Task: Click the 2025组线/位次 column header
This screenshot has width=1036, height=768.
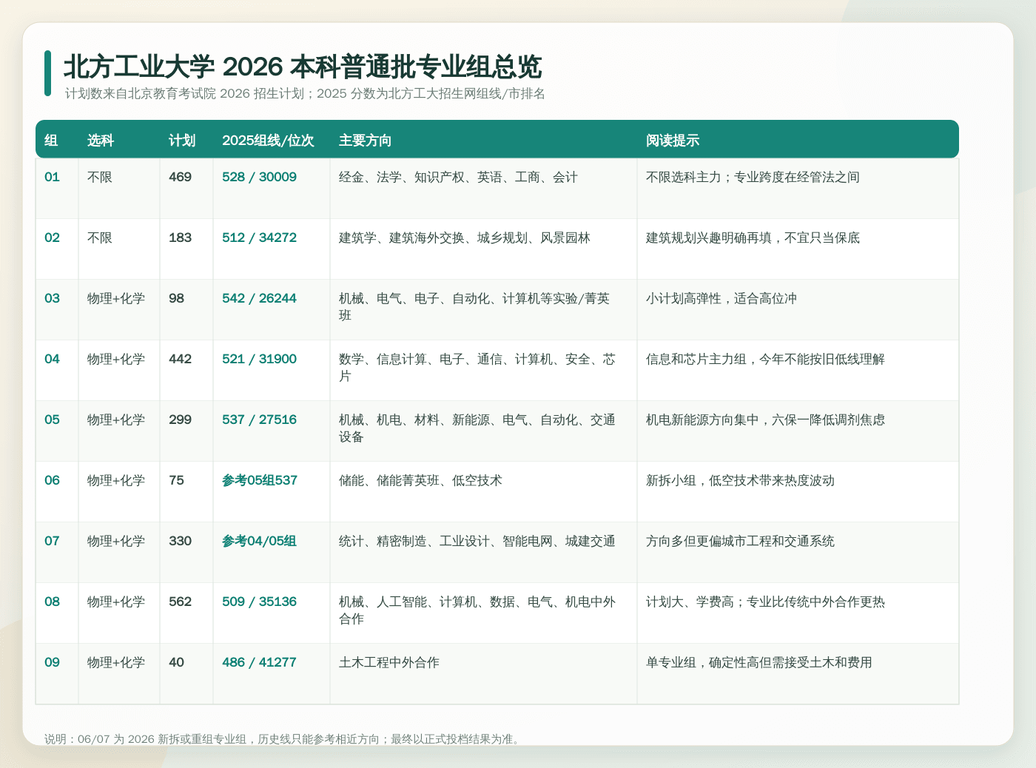Action: point(268,141)
